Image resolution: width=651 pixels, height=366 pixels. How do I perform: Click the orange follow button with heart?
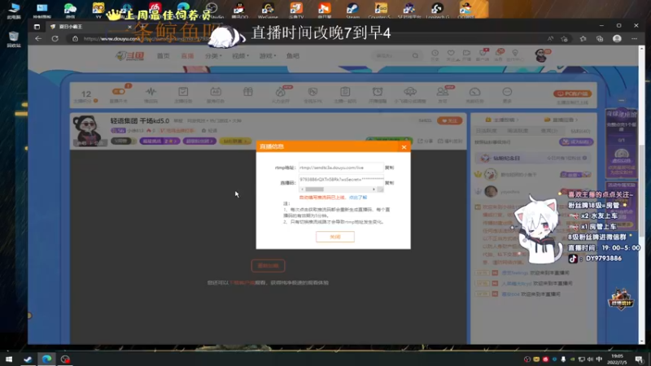click(449, 120)
